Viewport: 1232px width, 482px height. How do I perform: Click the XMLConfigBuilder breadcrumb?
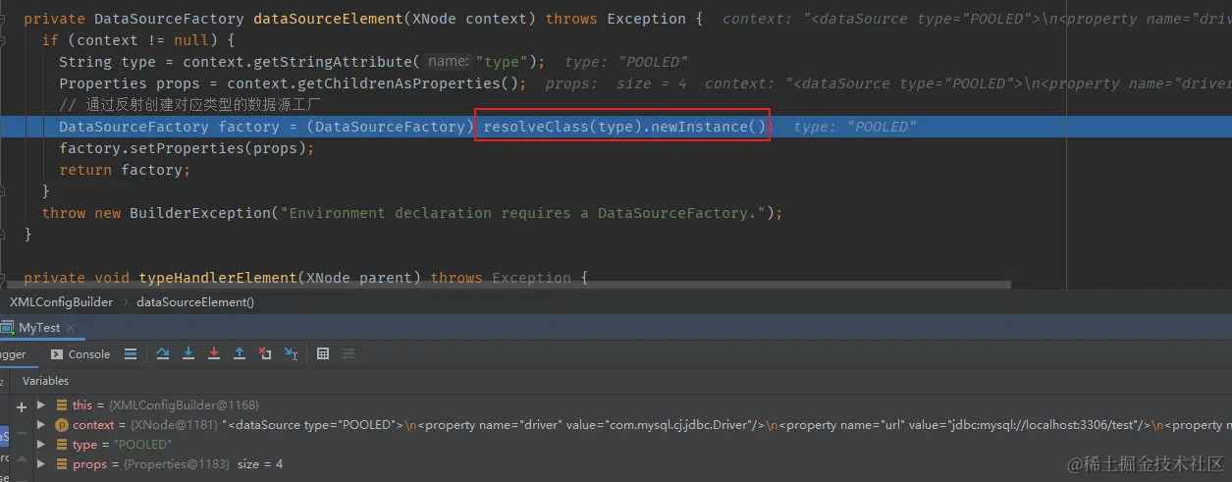(61, 302)
